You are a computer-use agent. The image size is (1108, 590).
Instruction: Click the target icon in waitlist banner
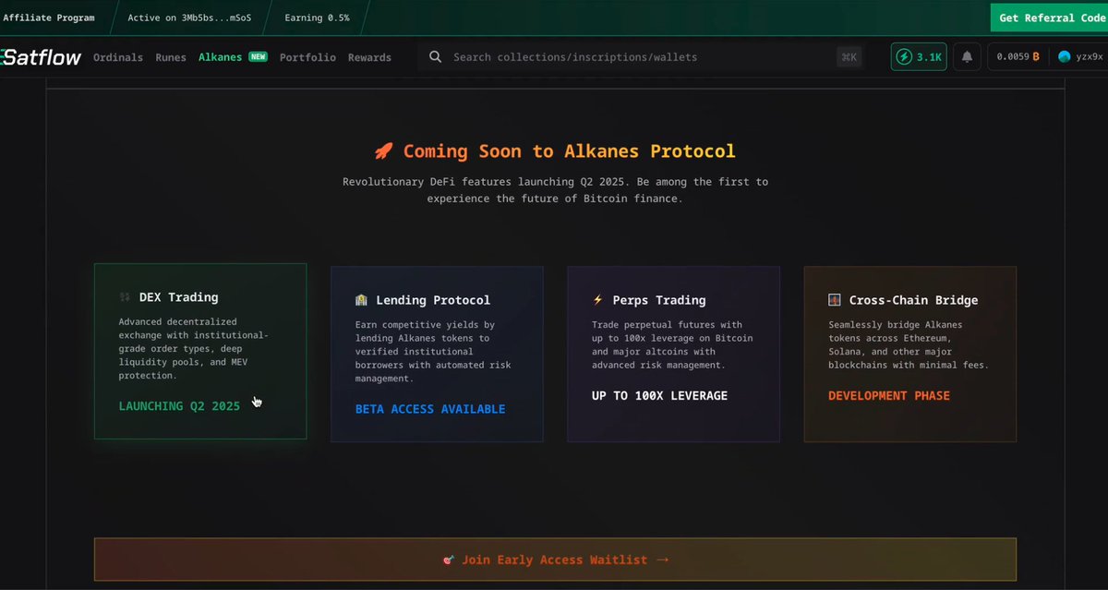449,560
